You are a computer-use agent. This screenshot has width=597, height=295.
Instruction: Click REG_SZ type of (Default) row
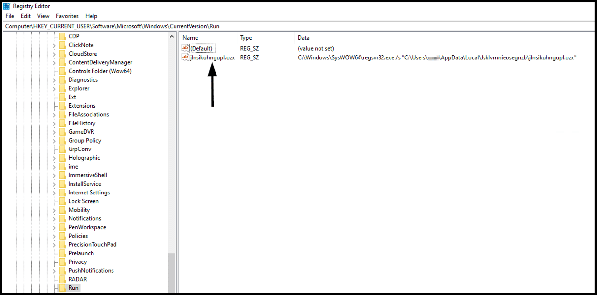tap(250, 48)
